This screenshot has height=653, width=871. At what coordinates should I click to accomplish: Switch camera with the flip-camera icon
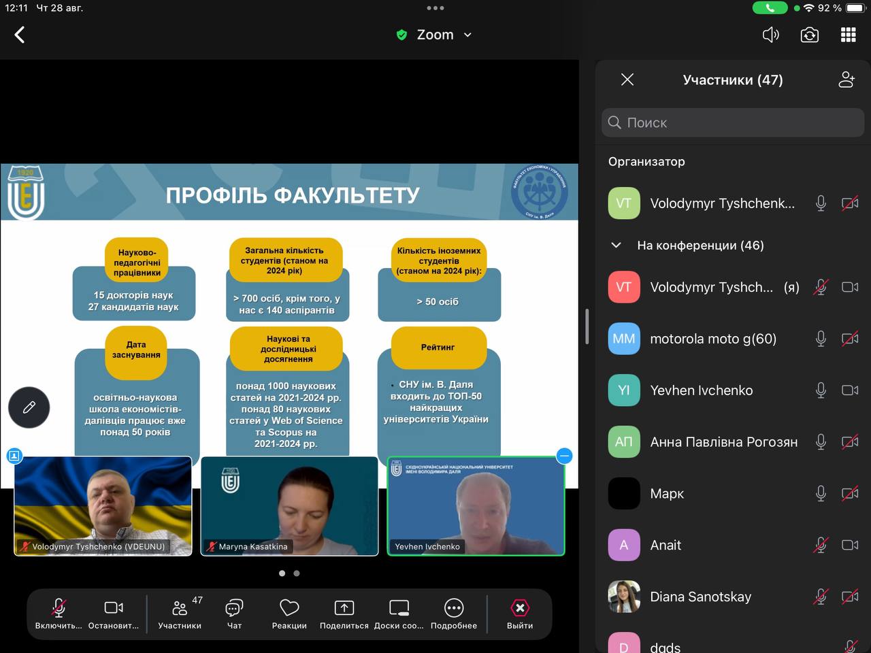(810, 35)
